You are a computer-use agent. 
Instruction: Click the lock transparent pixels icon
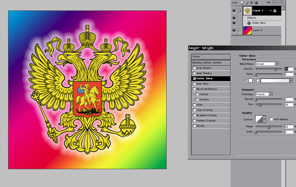tap(242, 2)
